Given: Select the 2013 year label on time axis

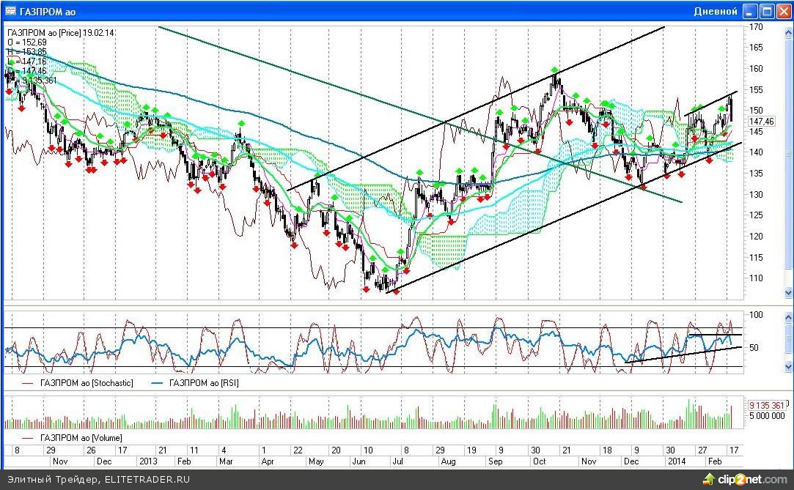Looking at the screenshot, I should [x=148, y=462].
